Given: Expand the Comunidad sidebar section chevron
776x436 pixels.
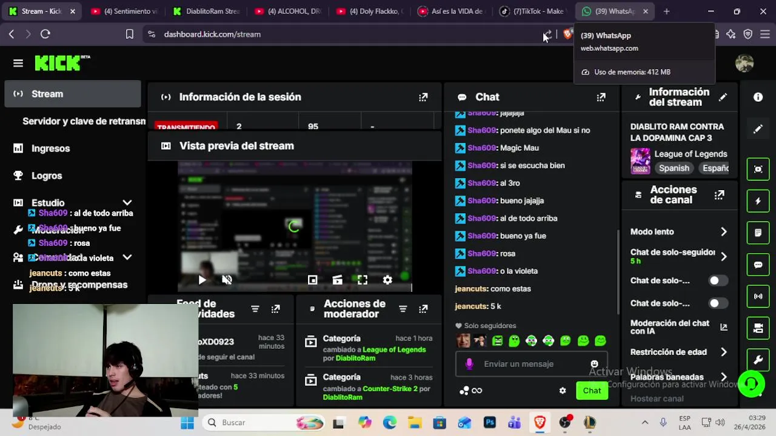Looking at the screenshot, I should coord(127,257).
